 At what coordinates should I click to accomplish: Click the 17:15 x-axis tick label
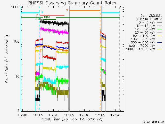click(100, 115)
